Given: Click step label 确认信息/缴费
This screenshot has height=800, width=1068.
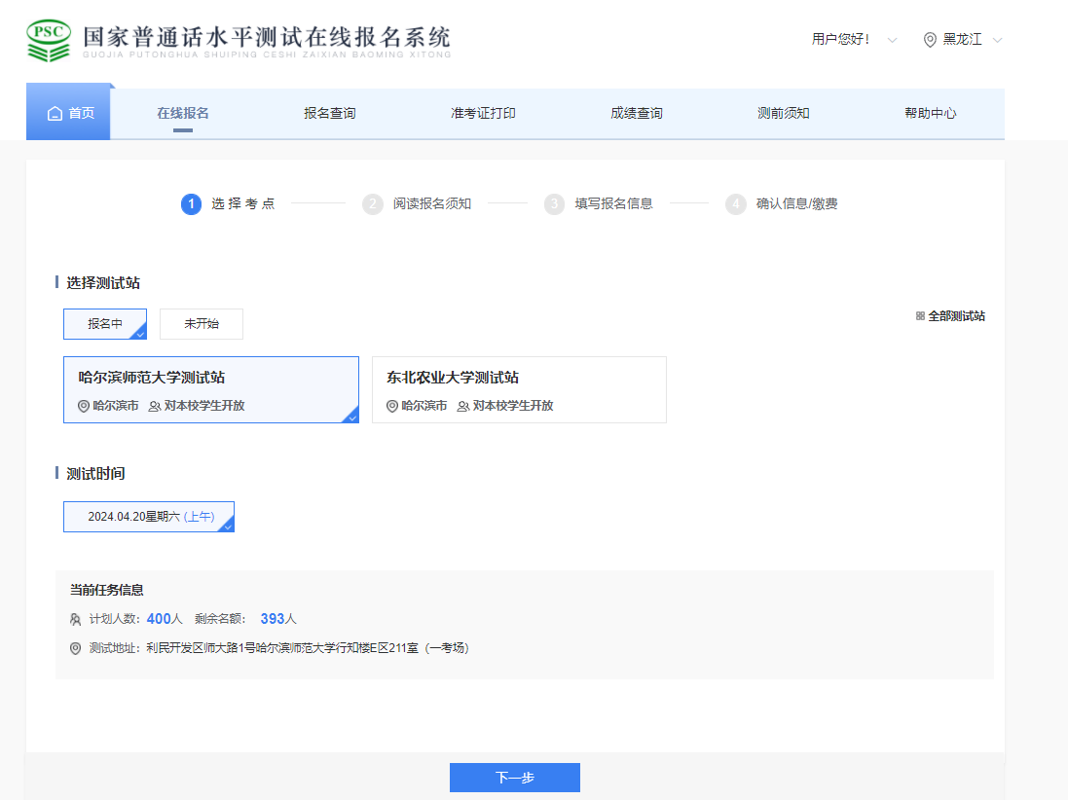Looking at the screenshot, I should point(797,203).
